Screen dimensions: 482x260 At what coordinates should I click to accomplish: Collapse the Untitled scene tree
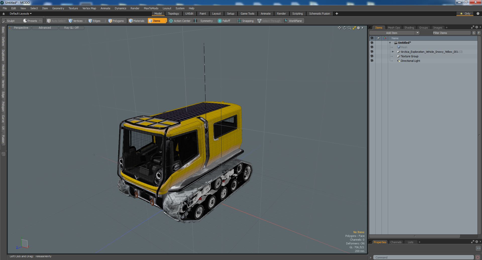[390, 43]
